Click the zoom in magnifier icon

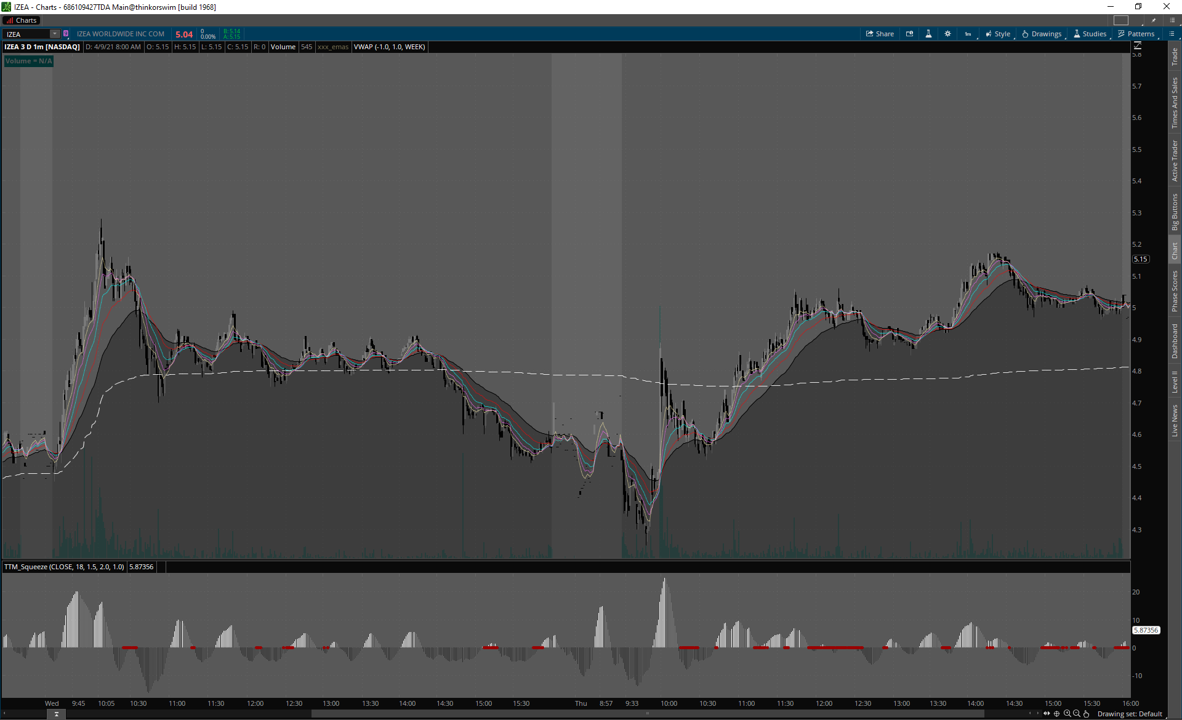[x=1067, y=714]
